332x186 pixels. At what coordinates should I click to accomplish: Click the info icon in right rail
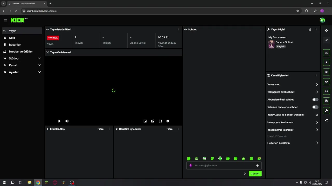click(326, 30)
